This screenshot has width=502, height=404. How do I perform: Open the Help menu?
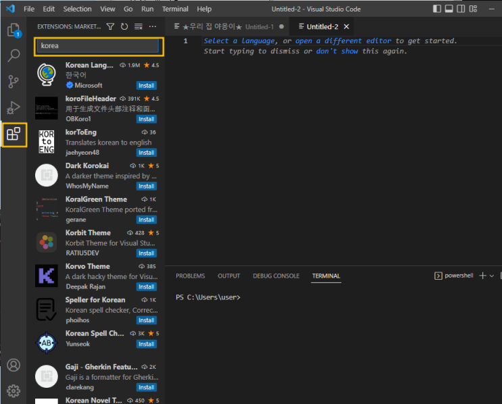[204, 9]
